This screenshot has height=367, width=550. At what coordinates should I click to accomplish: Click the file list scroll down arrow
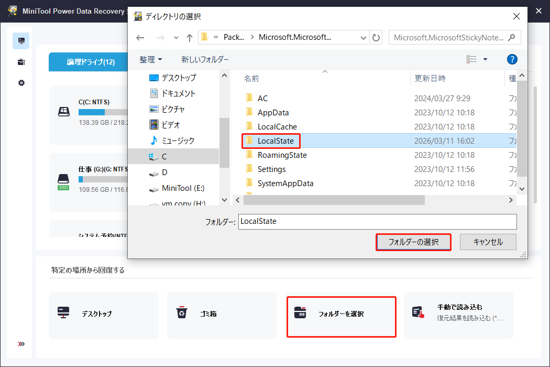(x=522, y=189)
